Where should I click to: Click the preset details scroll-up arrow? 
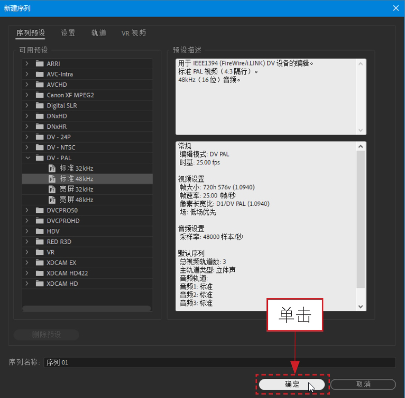coord(361,146)
